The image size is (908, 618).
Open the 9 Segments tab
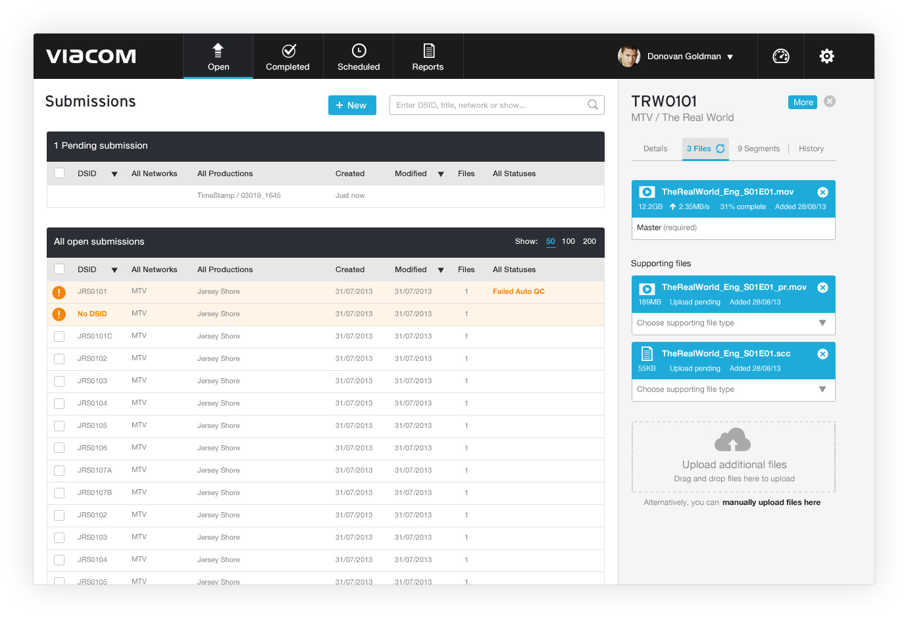759,149
